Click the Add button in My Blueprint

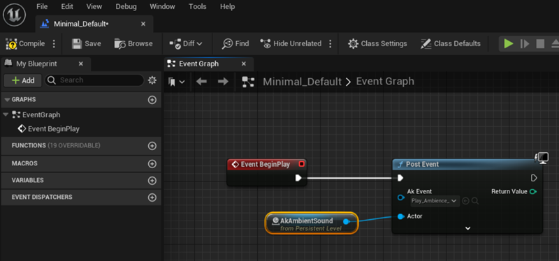click(23, 80)
